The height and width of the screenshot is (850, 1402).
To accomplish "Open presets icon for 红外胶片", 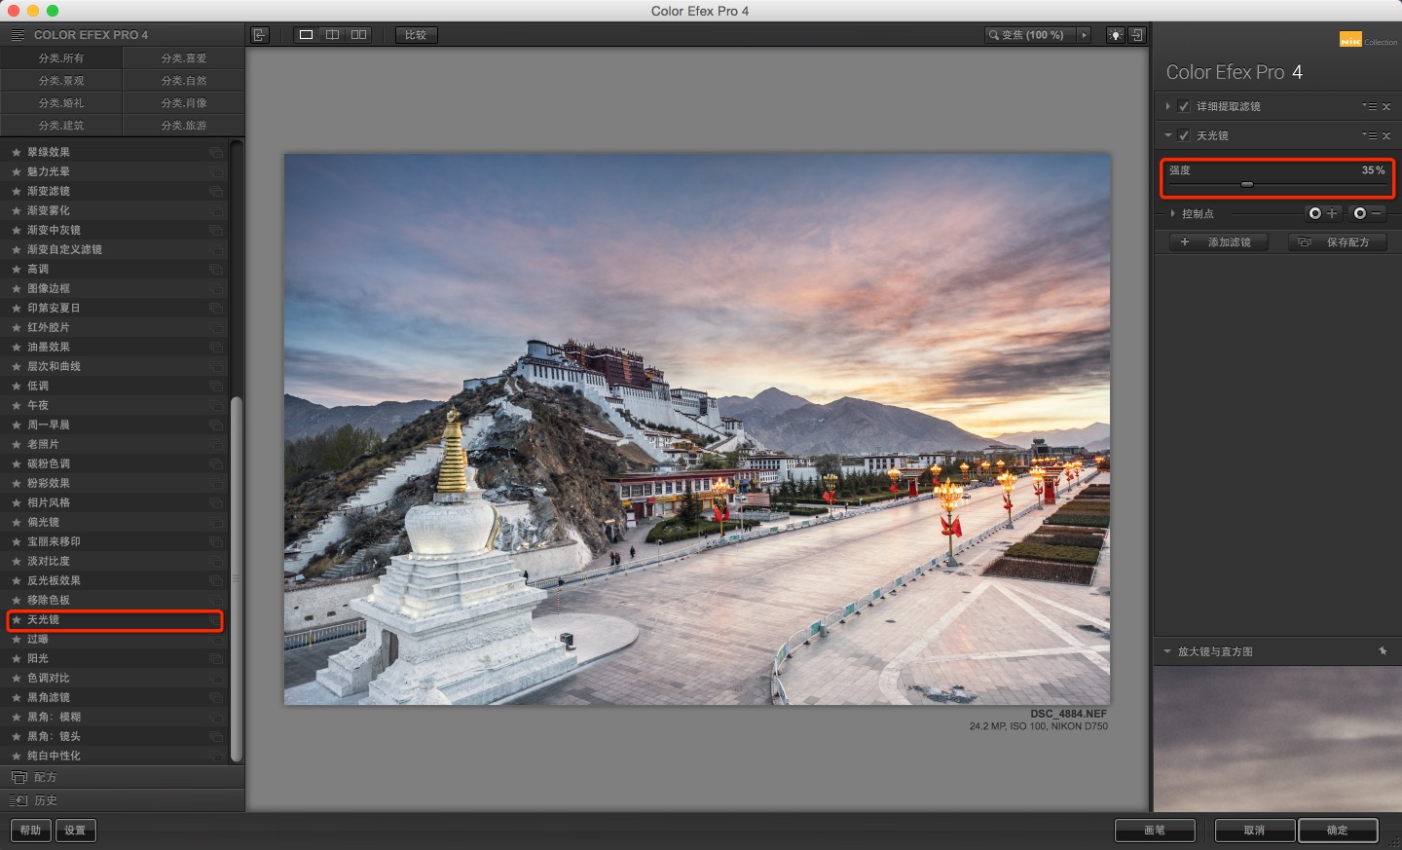I will click(215, 328).
